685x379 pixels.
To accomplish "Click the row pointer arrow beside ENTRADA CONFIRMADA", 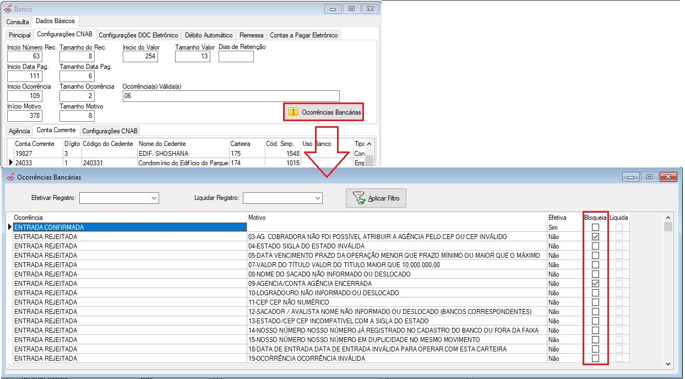I will (9, 227).
